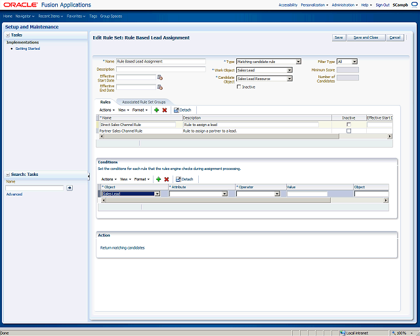This screenshot has height=336, width=420.
Task: Open the Favorites menu
Action: 76,16
